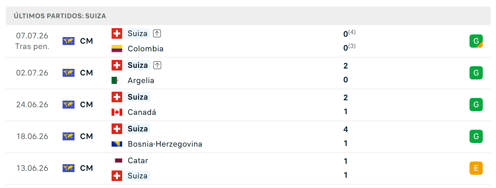This screenshot has width=496, height=188.
Task: Open the 18.06.26 match row date
Action: [32, 136]
